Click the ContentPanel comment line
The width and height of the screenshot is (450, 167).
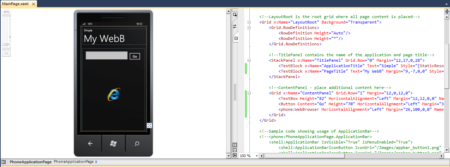330,88
